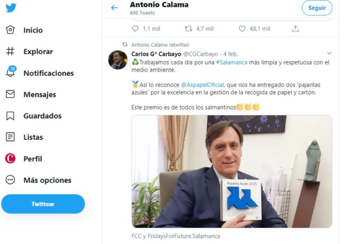Click the Twitter bird logo
This screenshot has width=345, height=244.
pyautogui.click(x=11, y=8)
